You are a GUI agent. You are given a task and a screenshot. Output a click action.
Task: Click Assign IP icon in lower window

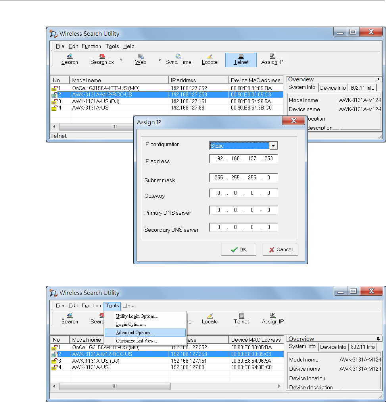(273, 319)
